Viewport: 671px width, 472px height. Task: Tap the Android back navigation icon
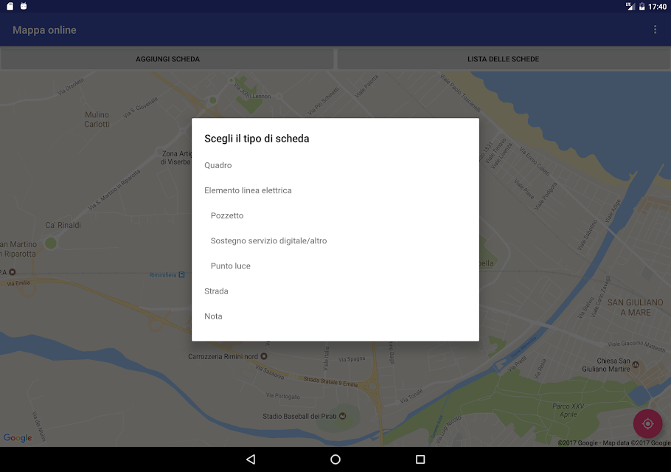click(x=251, y=459)
